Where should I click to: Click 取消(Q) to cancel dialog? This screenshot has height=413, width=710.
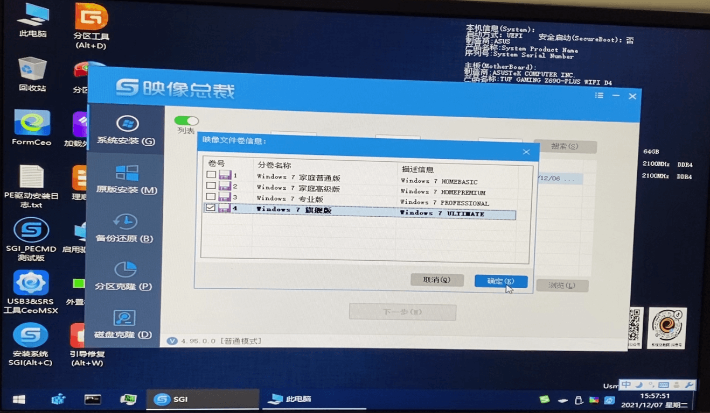click(x=437, y=280)
